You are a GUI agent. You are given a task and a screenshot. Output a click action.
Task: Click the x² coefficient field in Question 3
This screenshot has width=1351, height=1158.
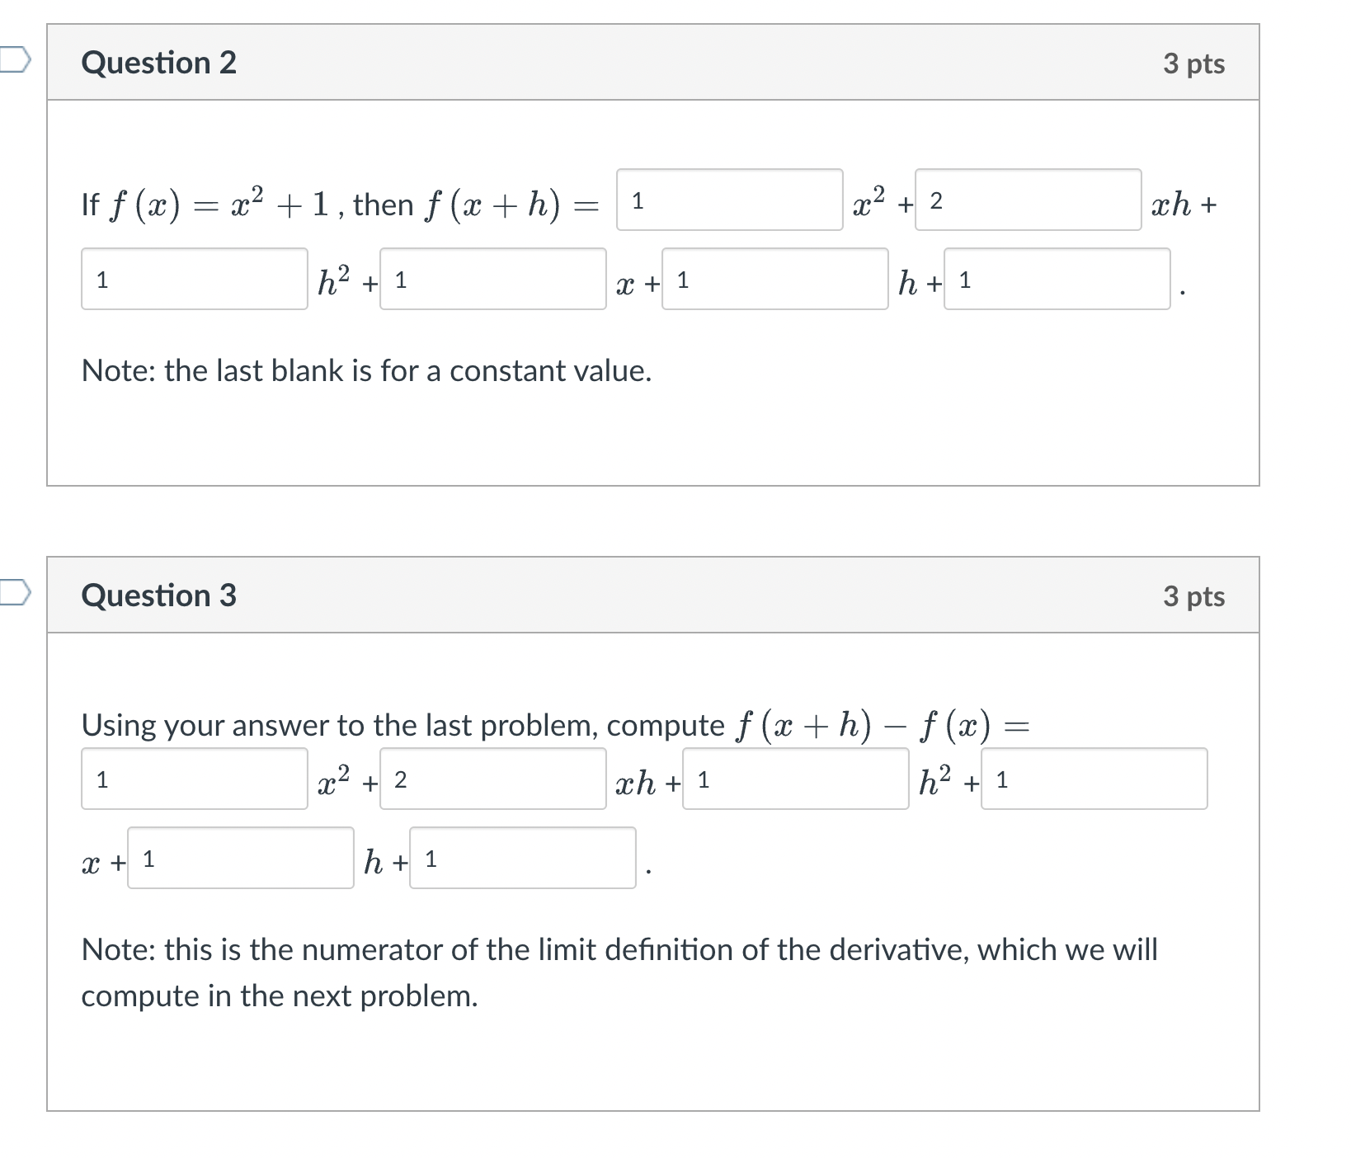194,779
